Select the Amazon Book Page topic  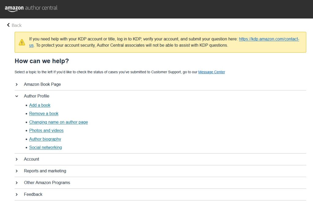coord(42,84)
